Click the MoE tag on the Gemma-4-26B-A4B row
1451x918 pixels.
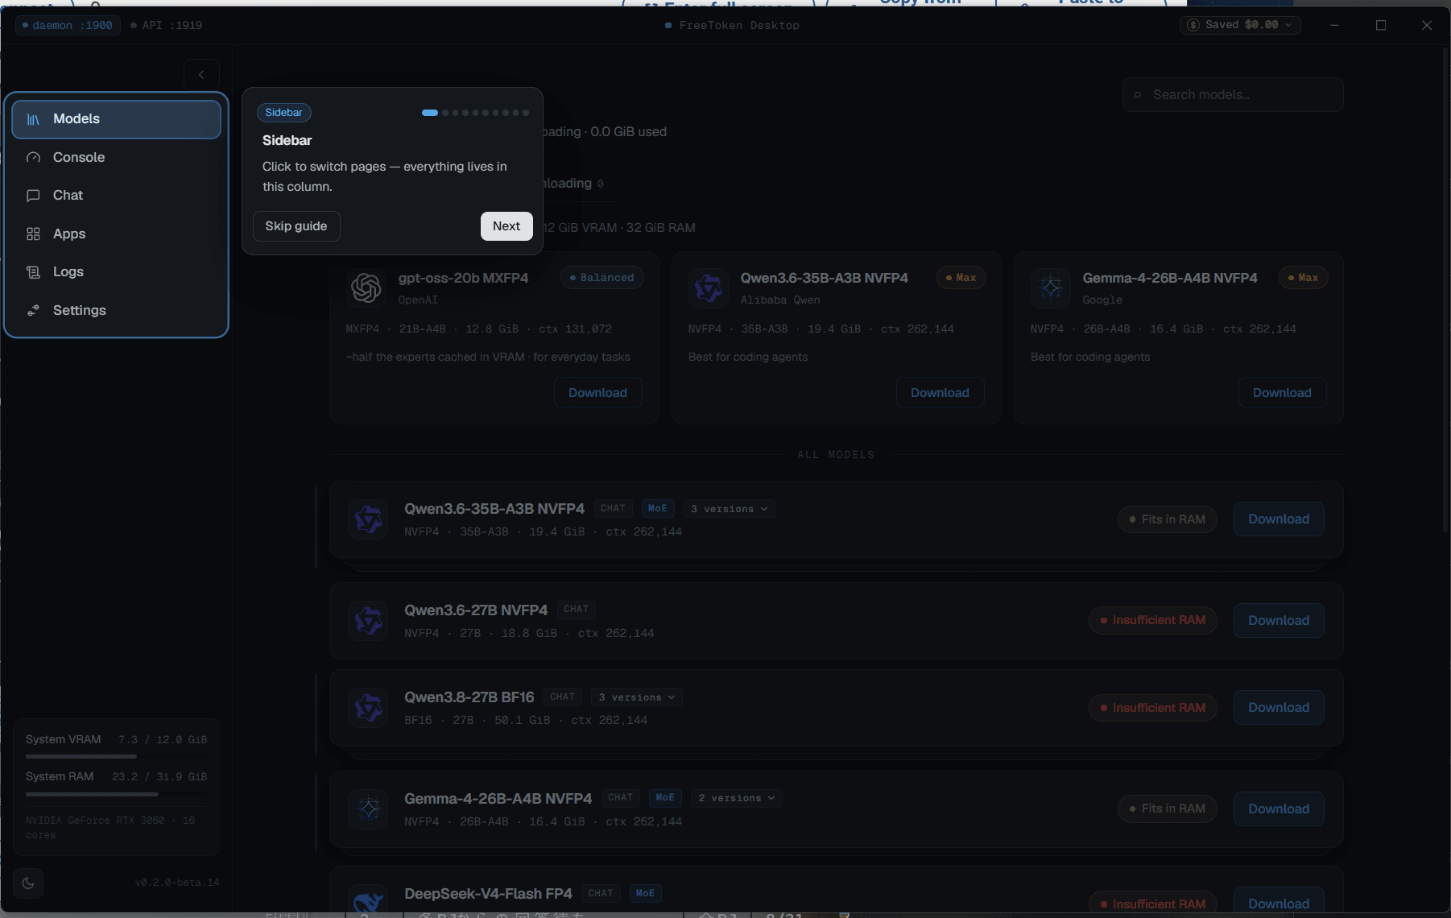(x=665, y=798)
